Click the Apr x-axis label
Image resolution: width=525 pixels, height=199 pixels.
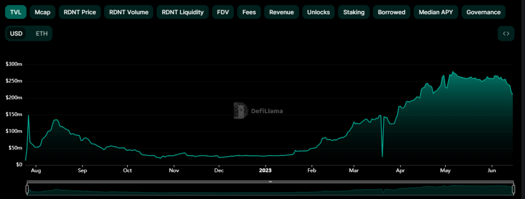400,171
